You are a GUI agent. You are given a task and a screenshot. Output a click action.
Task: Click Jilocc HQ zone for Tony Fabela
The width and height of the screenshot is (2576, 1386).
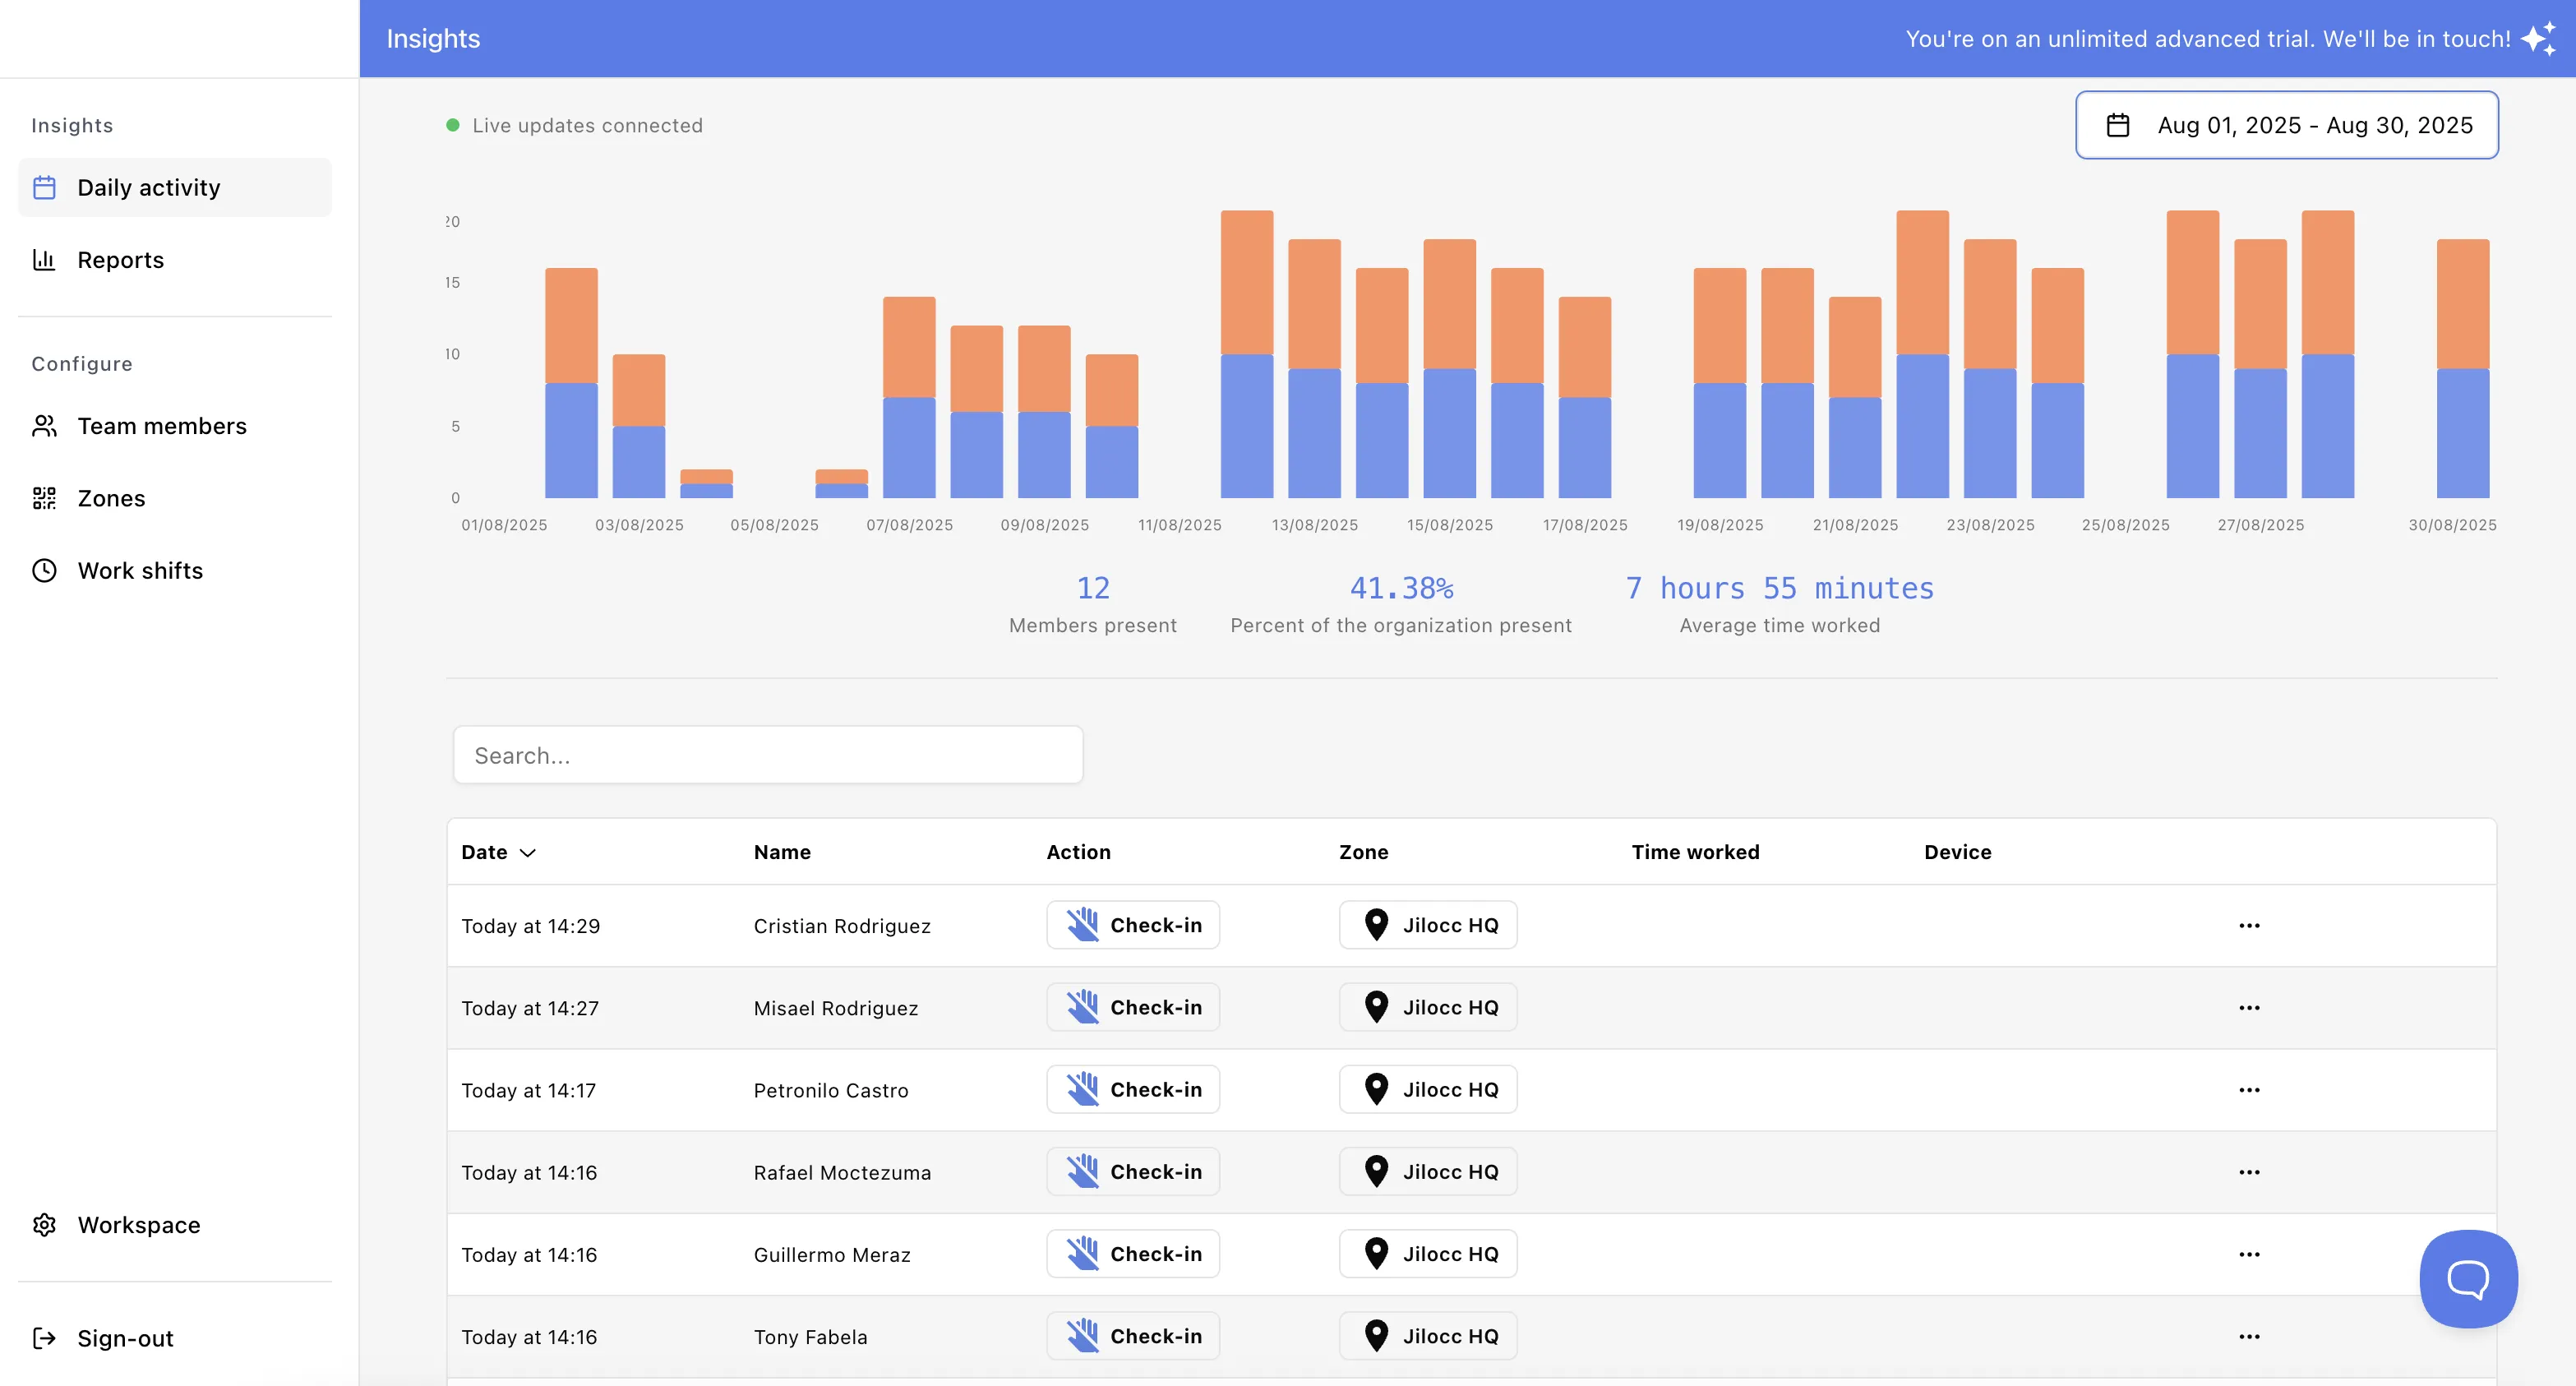click(x=1427, y=1336)
